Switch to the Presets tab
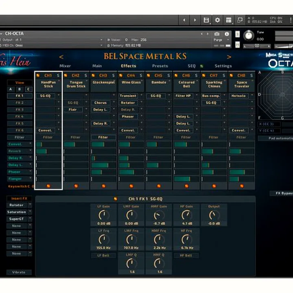293x293 pixels. [160, 66]
